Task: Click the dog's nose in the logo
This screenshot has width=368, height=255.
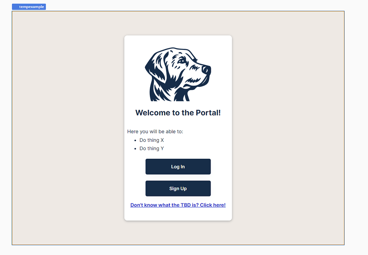Action: 207,70
